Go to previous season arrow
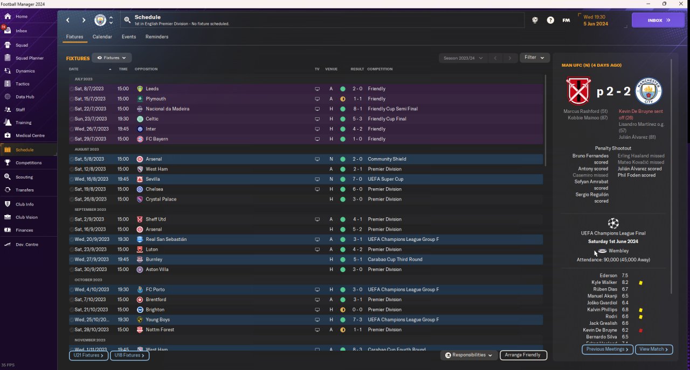The image size is (690, 370). coord(495,58)
